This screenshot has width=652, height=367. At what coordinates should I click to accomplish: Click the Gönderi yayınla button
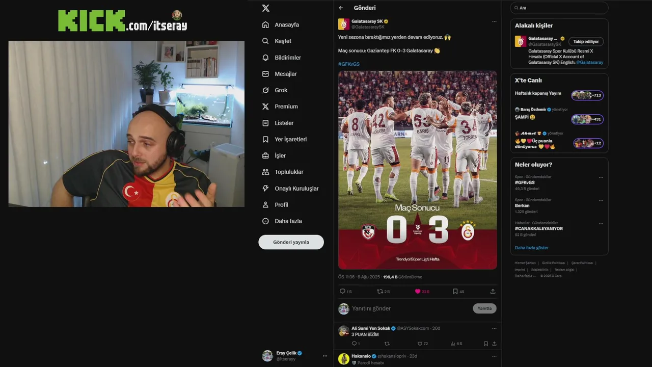[x=291, y=242]
